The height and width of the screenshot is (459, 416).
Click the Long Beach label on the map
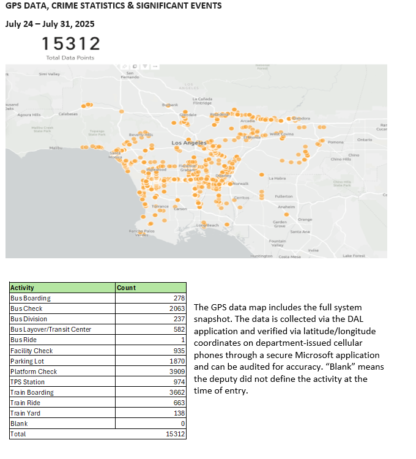[207, 225]
